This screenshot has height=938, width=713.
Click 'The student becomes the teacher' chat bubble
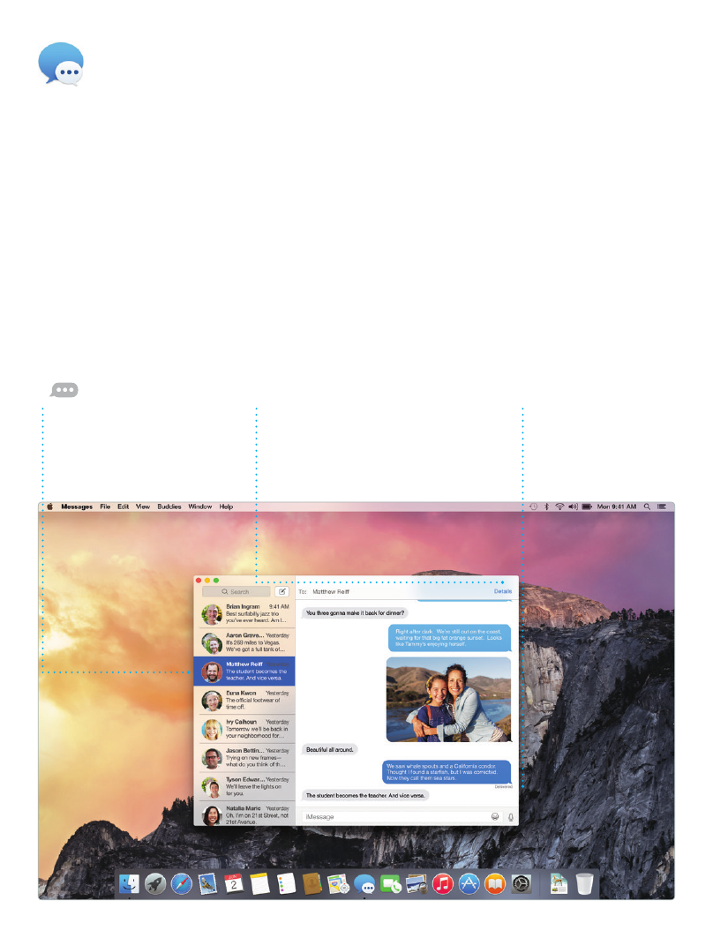(365, 796)
